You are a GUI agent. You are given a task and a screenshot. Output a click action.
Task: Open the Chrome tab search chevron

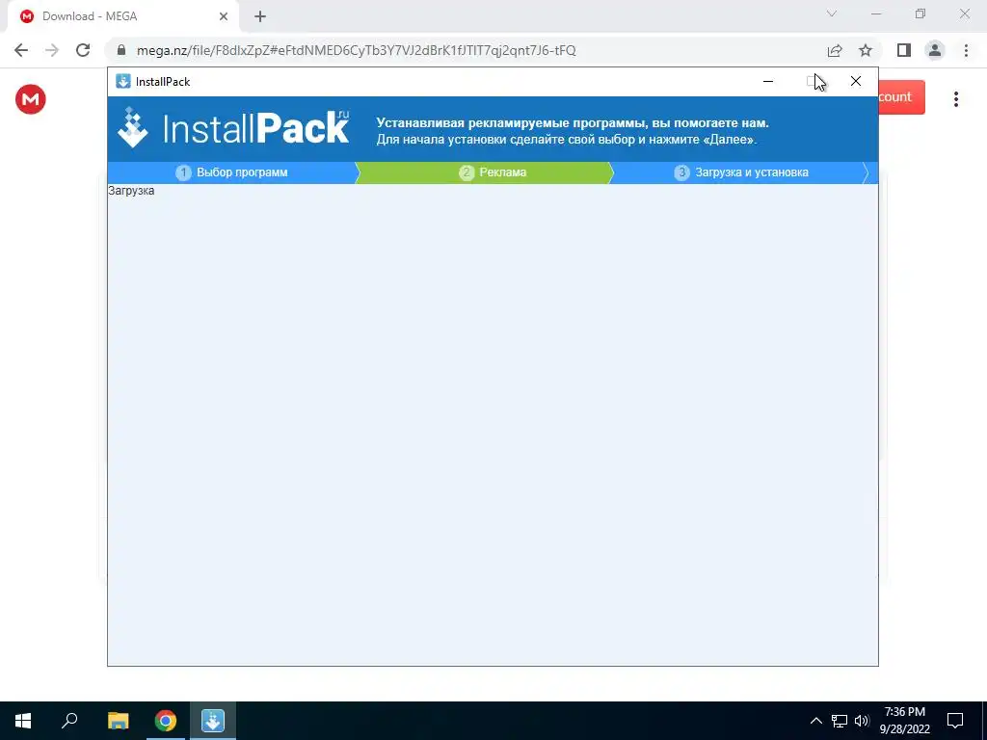[x=832, y=13]
